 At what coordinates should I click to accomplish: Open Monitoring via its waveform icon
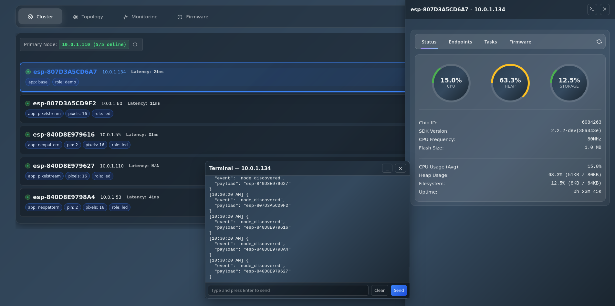(125, 17)
